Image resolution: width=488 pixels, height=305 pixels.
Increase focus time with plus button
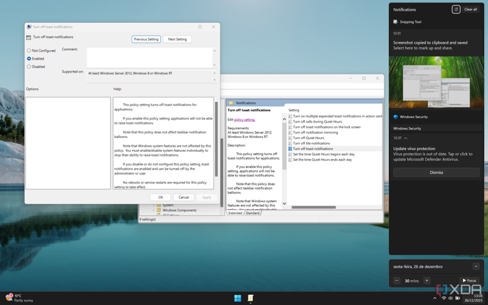pyautogui.click(x=427, y=280)
